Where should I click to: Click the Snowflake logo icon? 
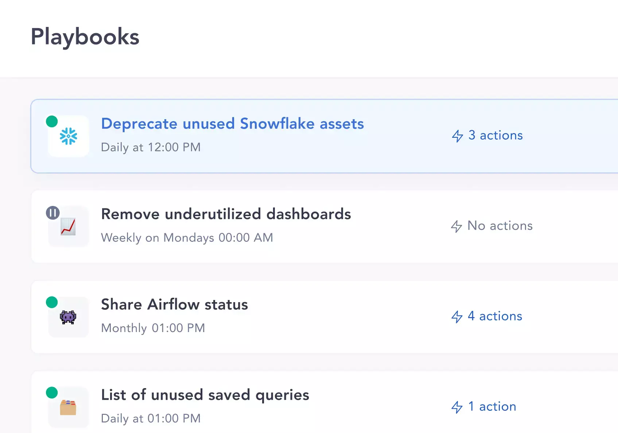[x=69, y=136]
